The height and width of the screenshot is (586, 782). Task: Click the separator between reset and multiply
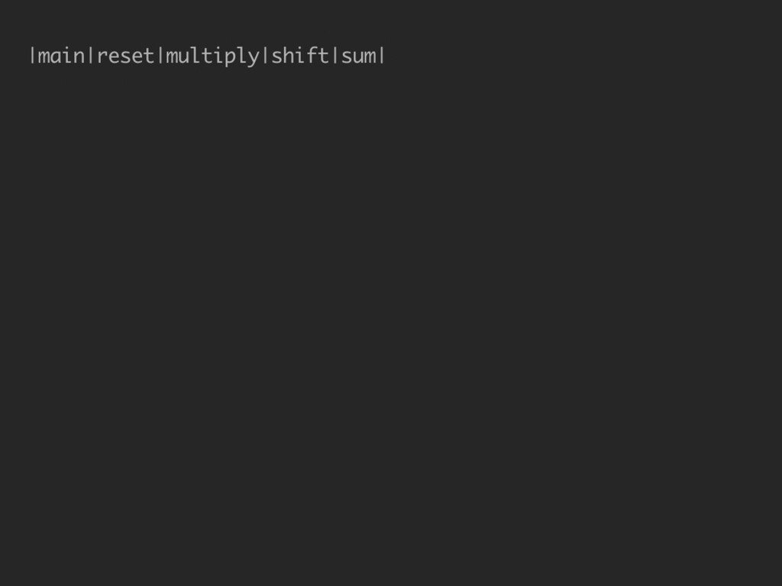[x=160, y=55]
